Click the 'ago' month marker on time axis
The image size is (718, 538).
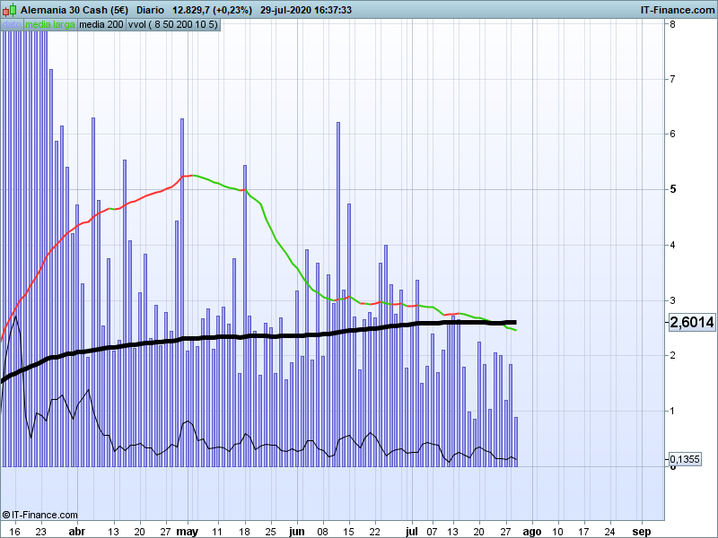(x=532, y=531)
